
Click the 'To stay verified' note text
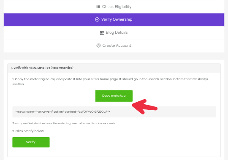64,123
